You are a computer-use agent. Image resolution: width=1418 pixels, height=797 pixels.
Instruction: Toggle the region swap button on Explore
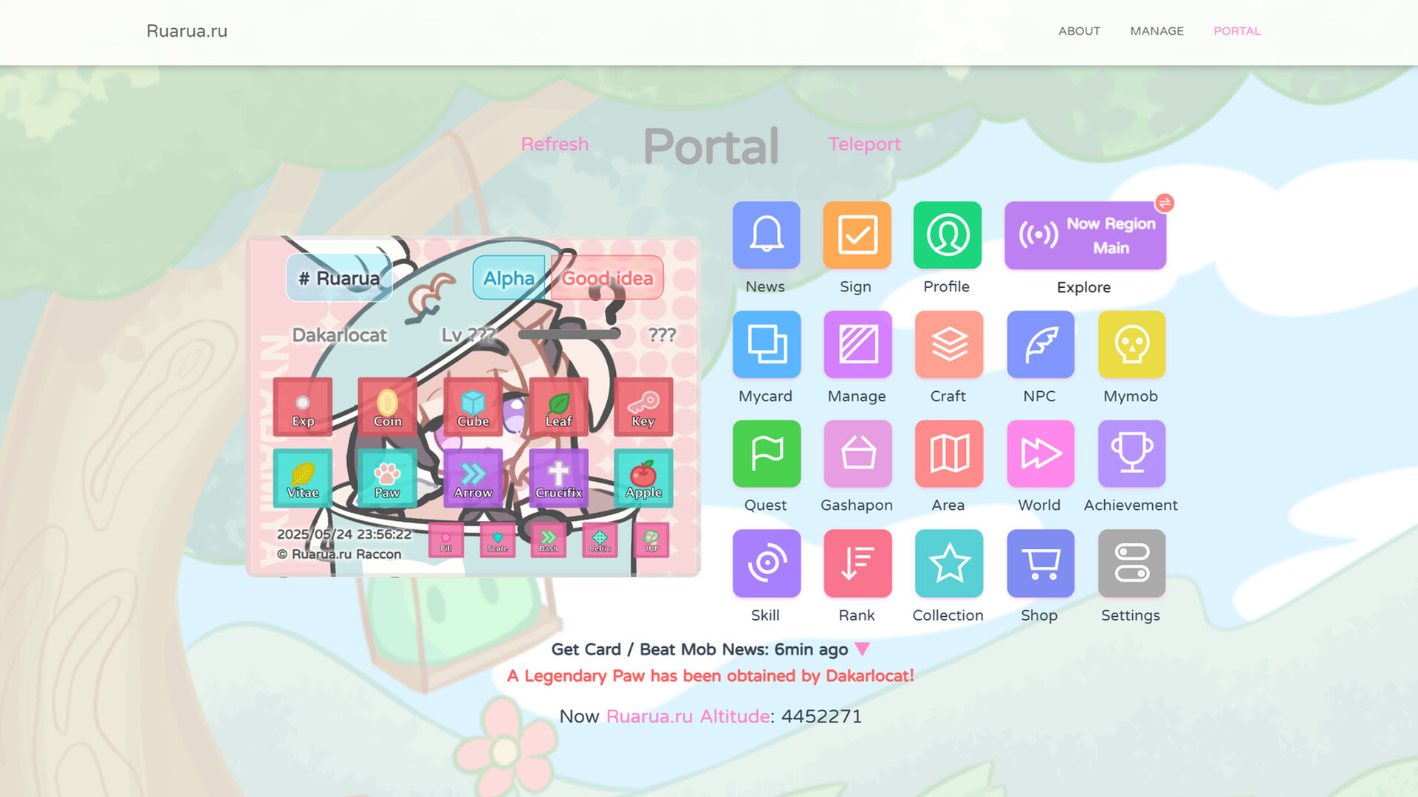pyautogui.click(x=1165, y=204)
